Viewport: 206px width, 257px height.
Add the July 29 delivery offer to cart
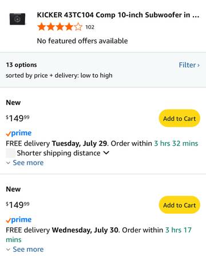(179, 118)
